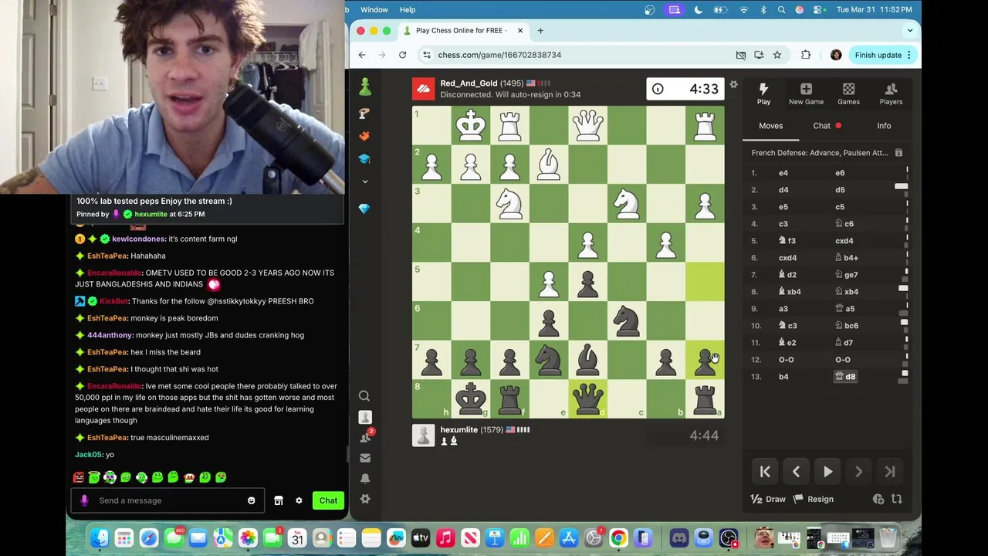Open stream chat settings gear

[x=299, y=500]
